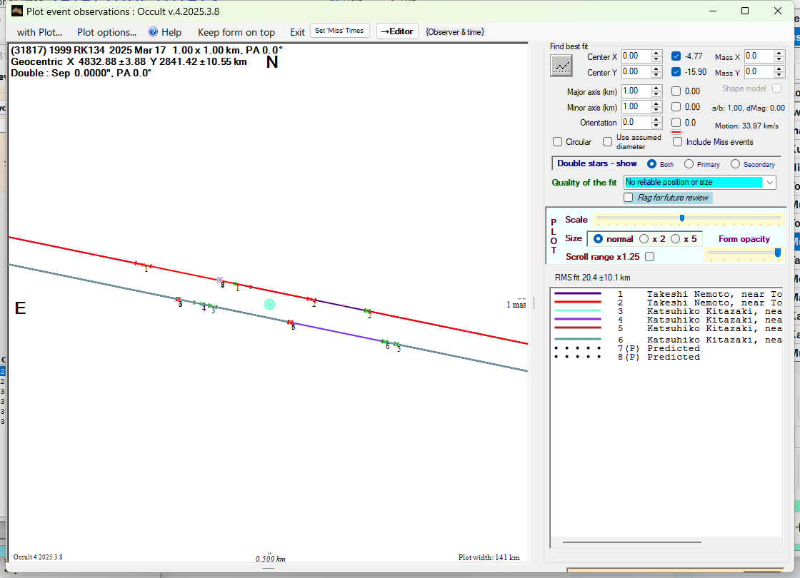Click the →Editor button
The width and height of the screenshot is (800, 578).
point(397,31)
